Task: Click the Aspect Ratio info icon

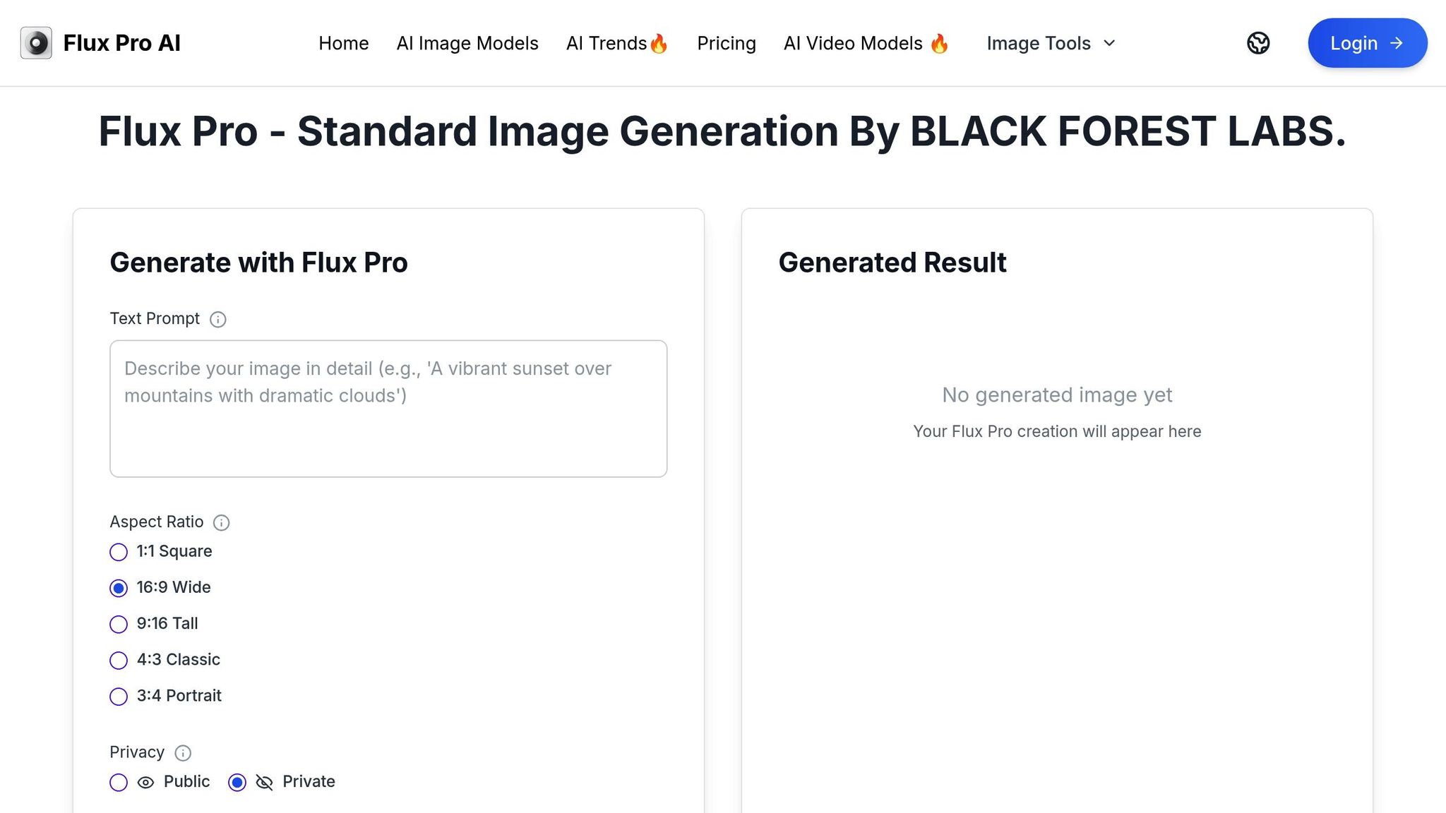Action: coord(221,522)
